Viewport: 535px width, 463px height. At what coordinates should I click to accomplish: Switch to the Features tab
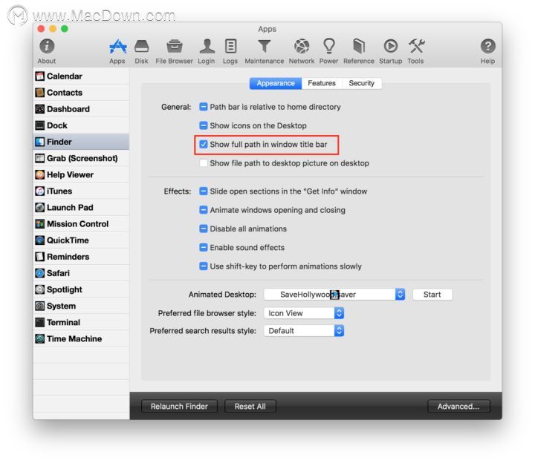tap(322, 83)
